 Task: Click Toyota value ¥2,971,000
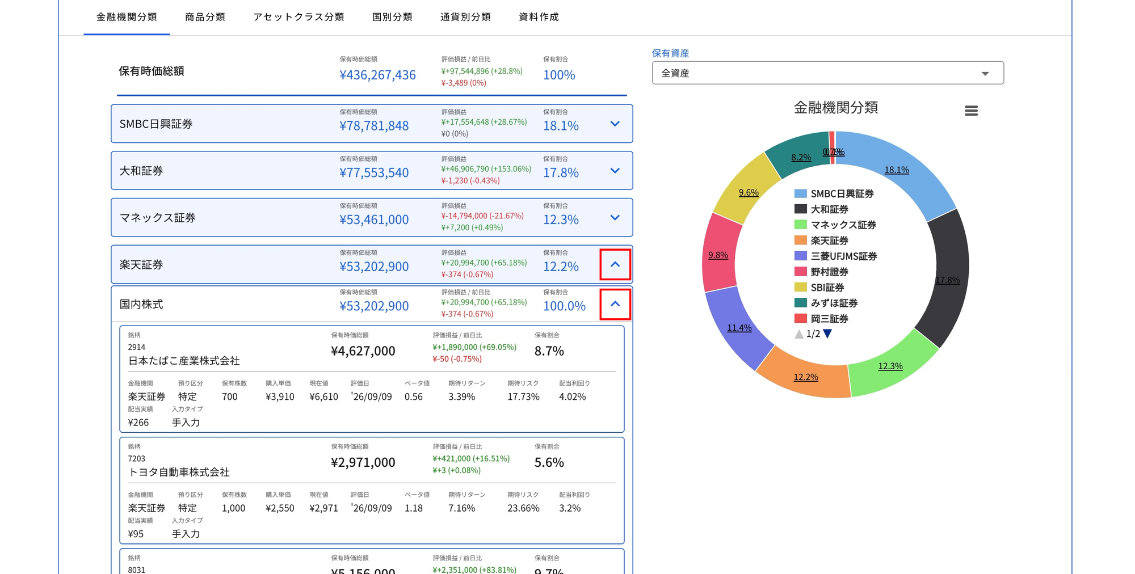[x=363, y=463]
